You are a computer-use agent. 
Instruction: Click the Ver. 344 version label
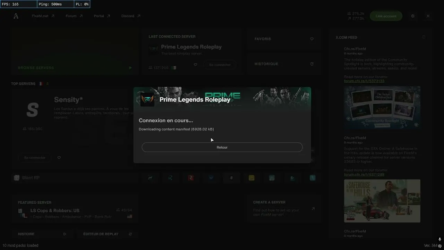click(430, 245)
